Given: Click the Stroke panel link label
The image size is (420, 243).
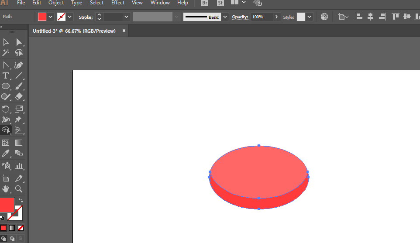Looking at the screenshot, I should click(x=86, y=17).
